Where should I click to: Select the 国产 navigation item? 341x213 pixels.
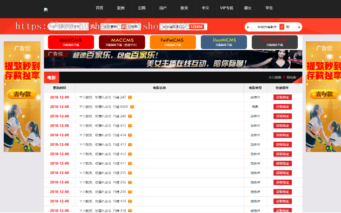163,8
